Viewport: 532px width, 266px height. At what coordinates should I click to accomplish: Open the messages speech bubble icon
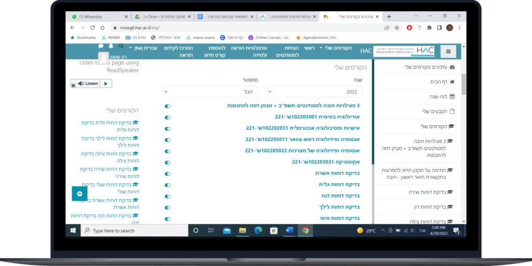pyautogui.click(x=101, y=46)
